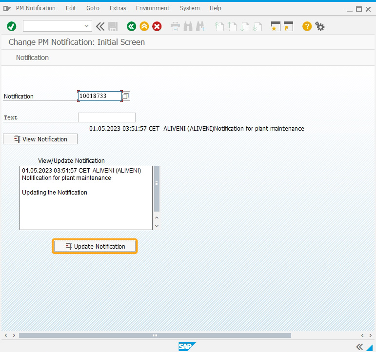
Task: Open the Help menu
Action: tap(216, 8)
